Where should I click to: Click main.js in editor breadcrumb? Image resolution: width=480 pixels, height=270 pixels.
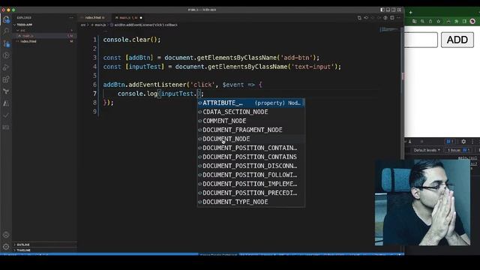[x=100, y=25]
